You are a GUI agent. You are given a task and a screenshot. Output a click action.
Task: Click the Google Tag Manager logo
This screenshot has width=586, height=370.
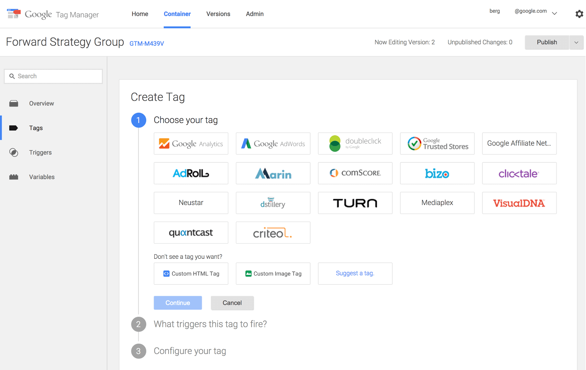point(53,14)
